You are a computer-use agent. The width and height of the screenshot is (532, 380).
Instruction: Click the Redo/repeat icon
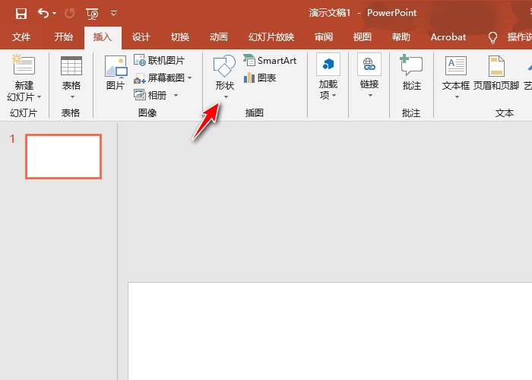(70, 13)
